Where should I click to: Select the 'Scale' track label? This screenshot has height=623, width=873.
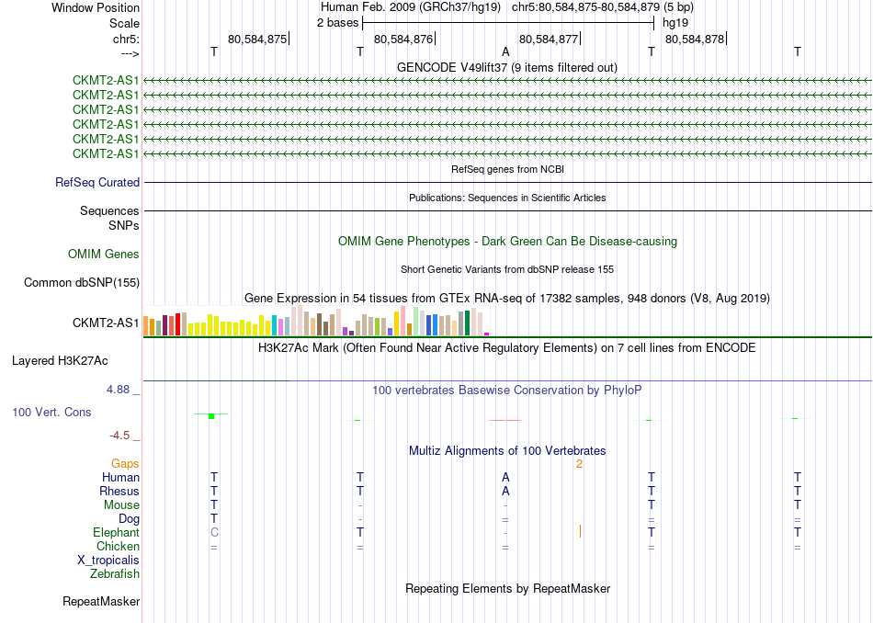pyautogui.click(x=124, y=23)
